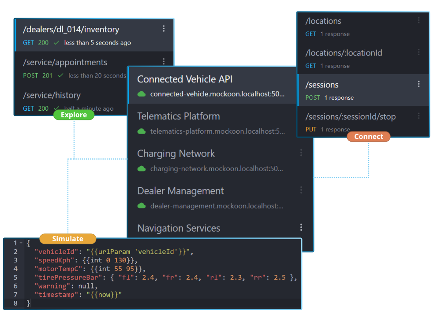Open kebab menu for /dealers/dl_014/inventory log
The height and width of the screenshot is (318, 441).
point(164,29)
